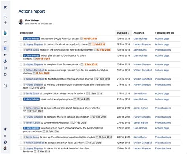Click the Confluence logo icon in sidebar

tap(5, 7)
